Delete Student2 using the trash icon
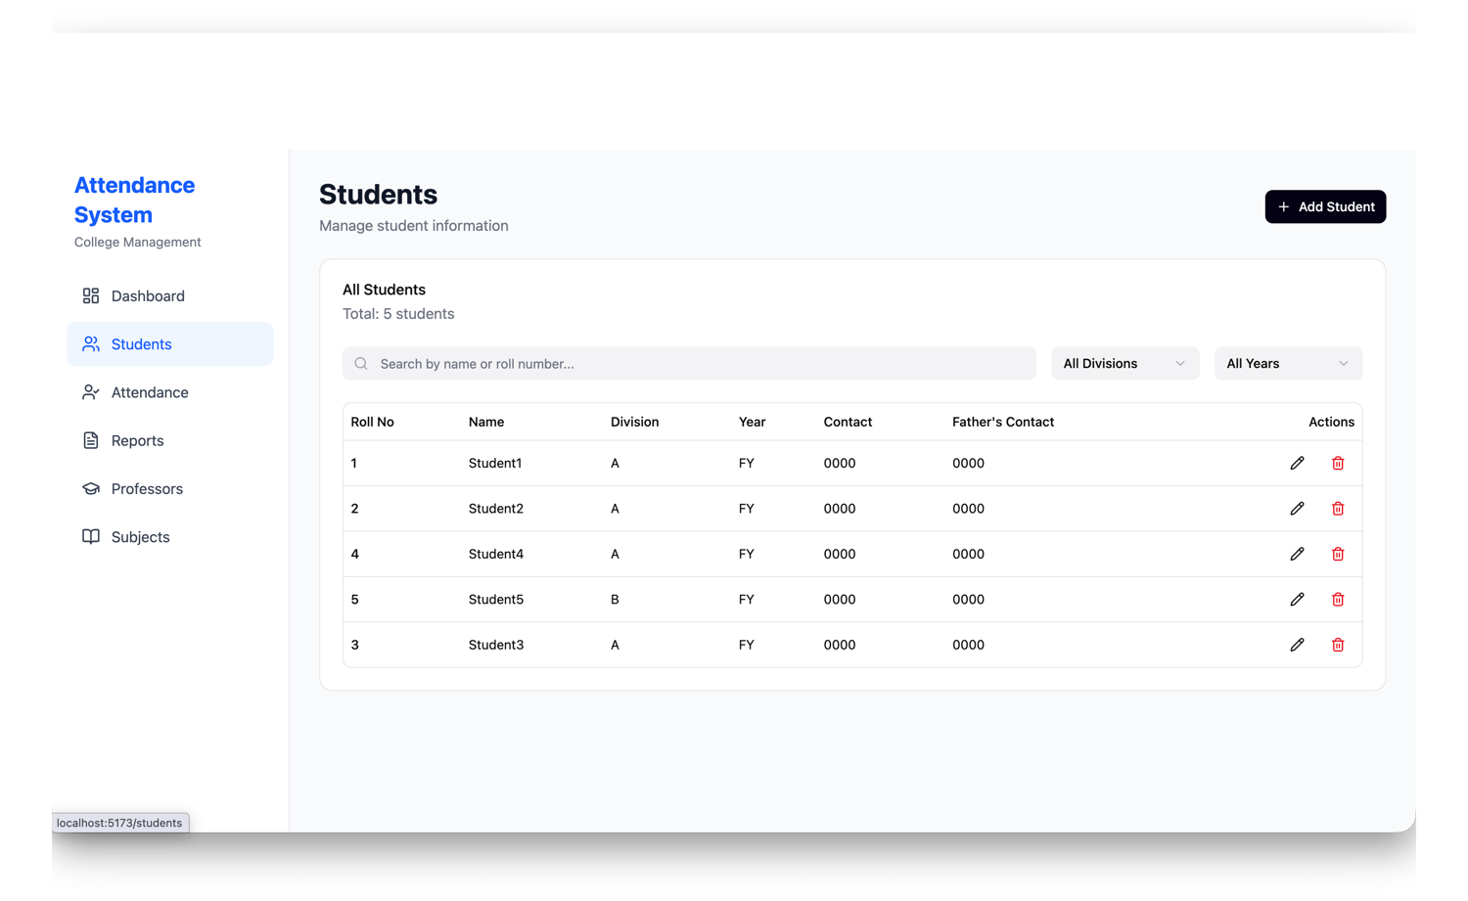 pyautogui.click(x=1338, y=509)
